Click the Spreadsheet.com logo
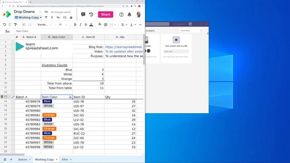Screen dimensions: 290x163 tap(7, 14)
